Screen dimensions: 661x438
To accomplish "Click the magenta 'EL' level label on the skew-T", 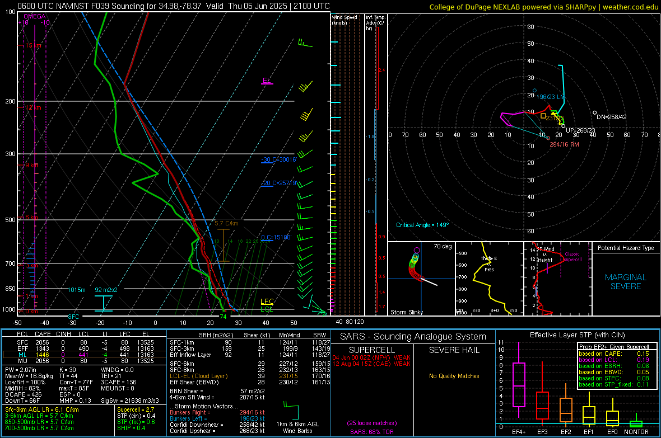I will [x=267, y=81].
